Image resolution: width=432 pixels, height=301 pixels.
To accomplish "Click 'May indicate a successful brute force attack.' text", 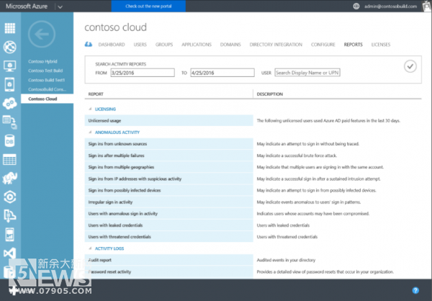I will pyautogui.click(x=297, y=156).
